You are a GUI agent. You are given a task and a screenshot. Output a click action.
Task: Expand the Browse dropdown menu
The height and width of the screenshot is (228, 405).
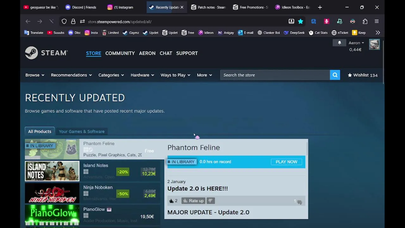[35, 75]
